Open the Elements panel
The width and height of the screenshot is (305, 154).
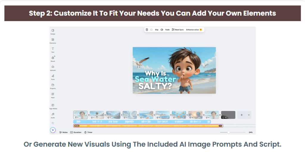click(x=53, y=40)
